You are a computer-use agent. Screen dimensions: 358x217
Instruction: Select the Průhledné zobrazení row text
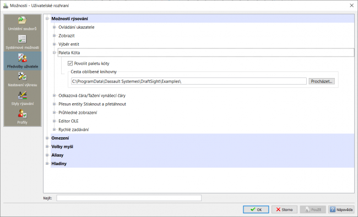click(x=78, y=113)
